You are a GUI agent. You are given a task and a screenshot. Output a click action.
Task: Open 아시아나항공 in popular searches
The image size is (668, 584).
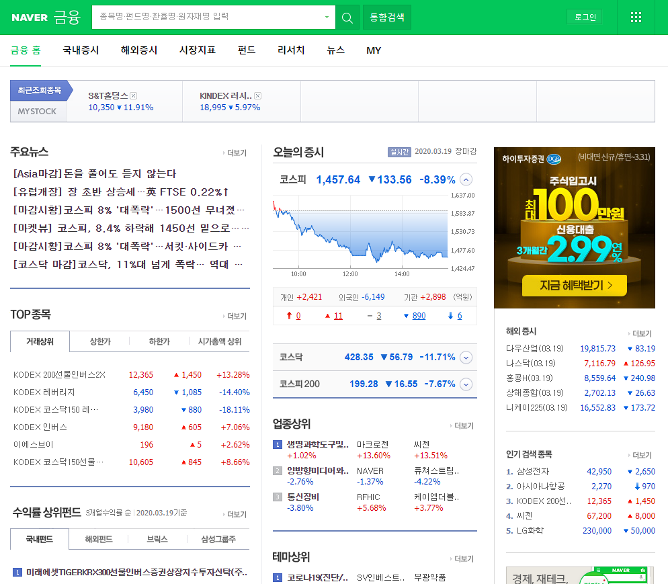[x=540, y=487]
